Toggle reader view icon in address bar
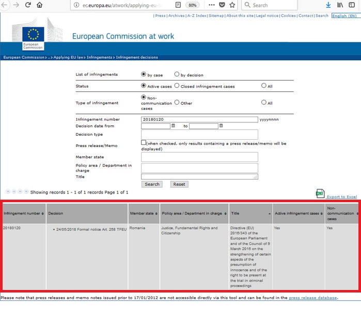The image size is (361, 325). [x=178, y=5]
